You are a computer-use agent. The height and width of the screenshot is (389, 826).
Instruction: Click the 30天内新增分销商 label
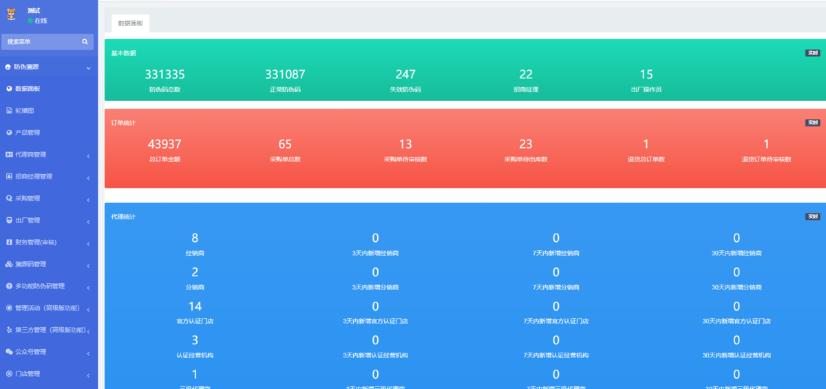click(737, 287)
